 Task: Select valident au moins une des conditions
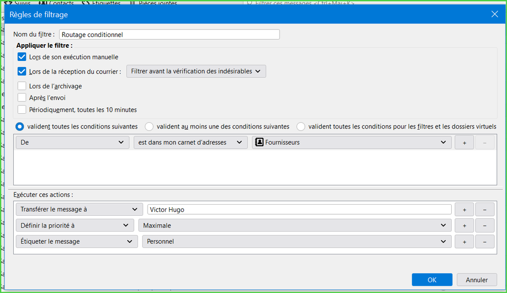[x=149, y=126]
